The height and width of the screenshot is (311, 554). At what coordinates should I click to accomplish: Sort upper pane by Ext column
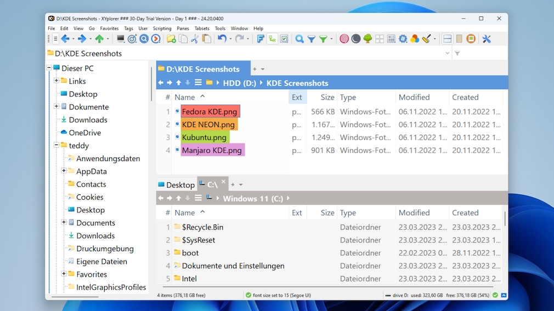[297, 97]
